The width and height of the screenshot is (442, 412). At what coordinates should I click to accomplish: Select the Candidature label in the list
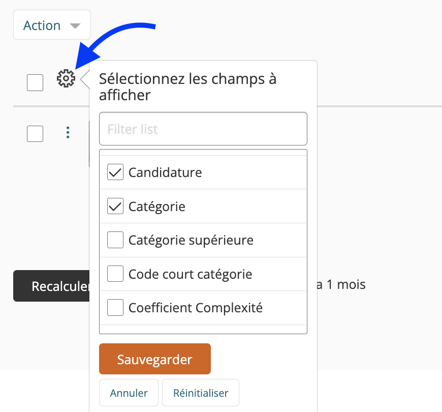pos(165,172)
